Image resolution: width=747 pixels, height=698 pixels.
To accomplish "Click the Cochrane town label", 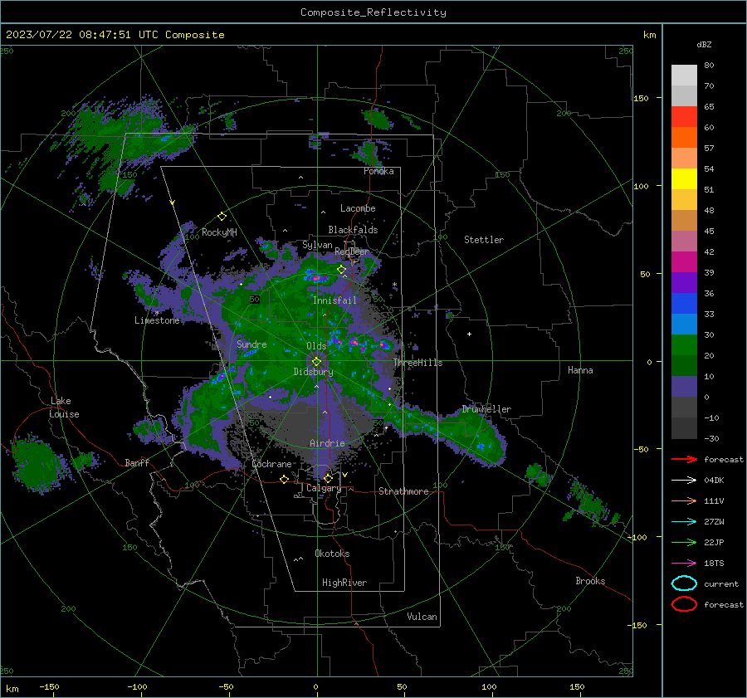I will tap(271, 464).
